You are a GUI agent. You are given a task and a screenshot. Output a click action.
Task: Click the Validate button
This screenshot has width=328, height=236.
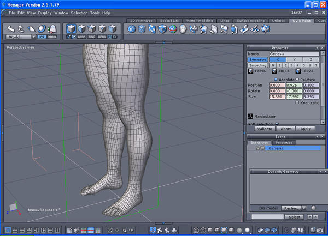click(265, 129)
